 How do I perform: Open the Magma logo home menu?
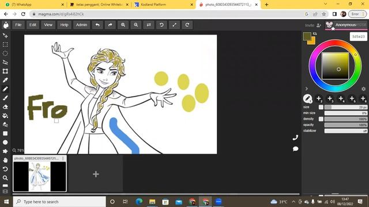pyautogui.click(x=6, y=25)
